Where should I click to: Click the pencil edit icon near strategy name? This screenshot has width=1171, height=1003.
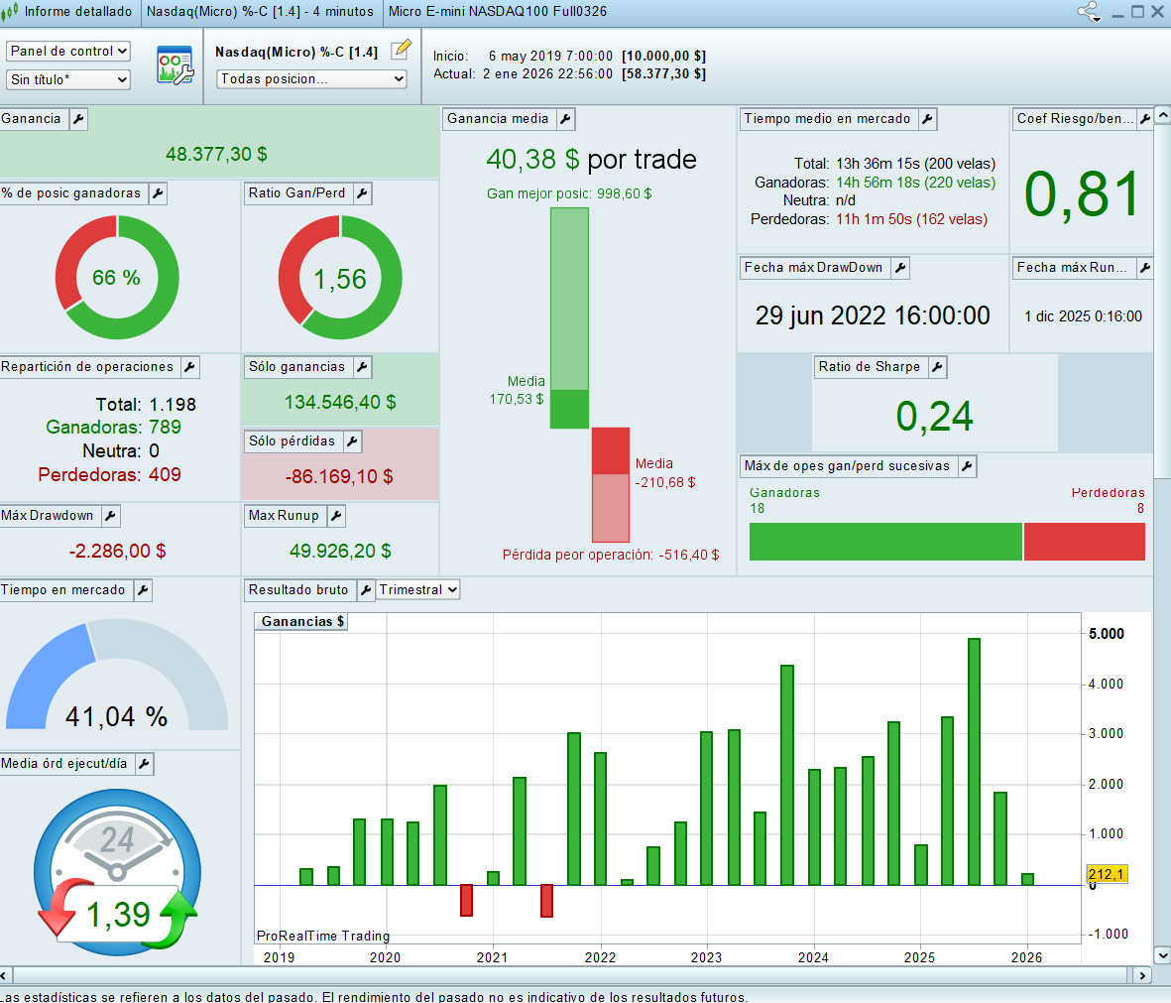(401, 50)
